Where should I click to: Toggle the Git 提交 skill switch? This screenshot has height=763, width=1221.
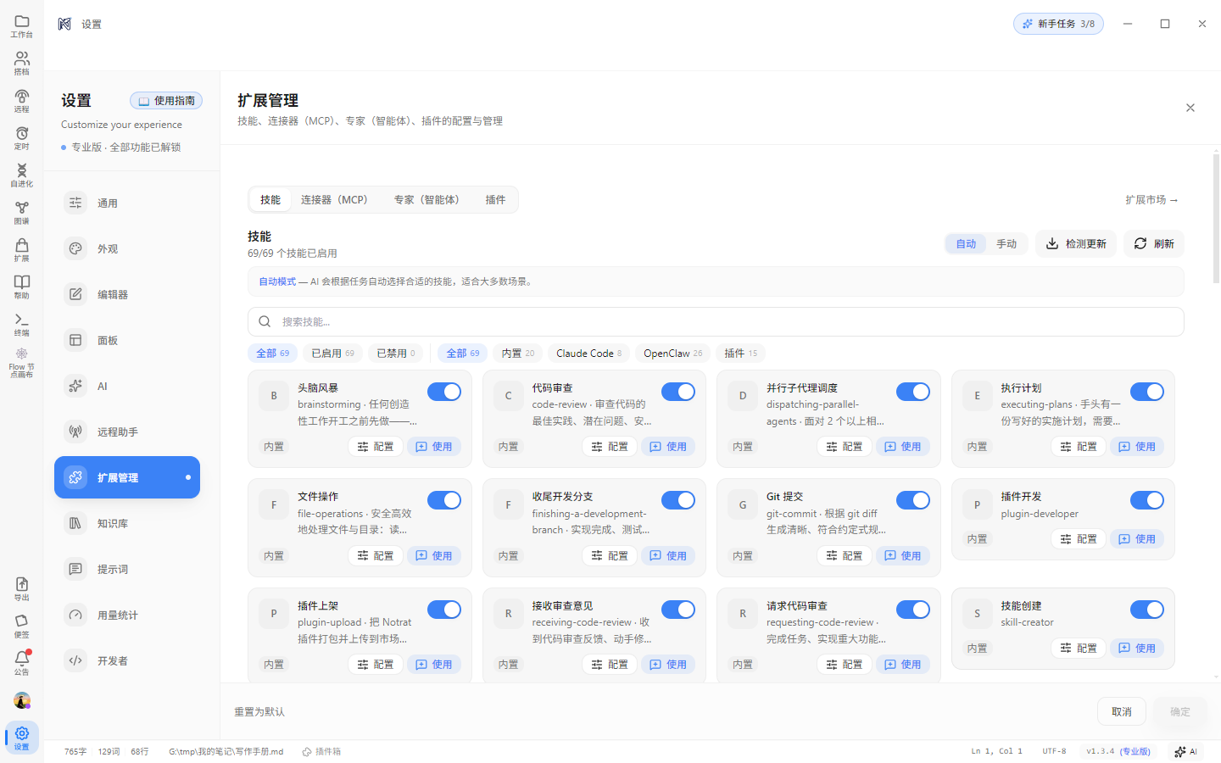913,500
